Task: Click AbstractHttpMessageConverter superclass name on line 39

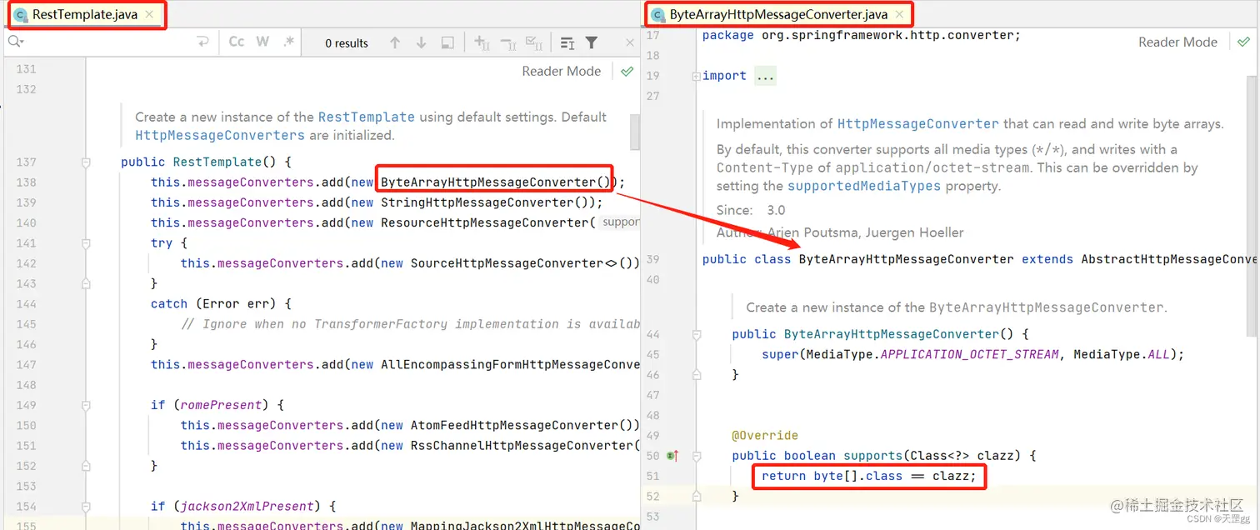Action: [1168, 259]
